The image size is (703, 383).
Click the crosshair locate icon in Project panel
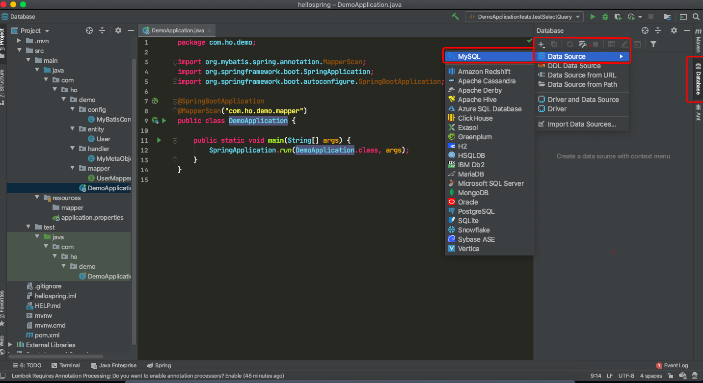(89, 30)
